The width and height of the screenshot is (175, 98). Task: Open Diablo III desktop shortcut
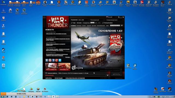pos(170,3)
